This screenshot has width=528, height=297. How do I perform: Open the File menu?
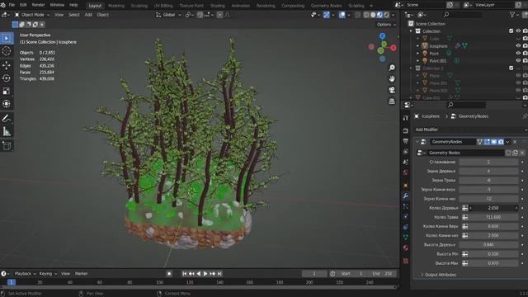point(12,5)
